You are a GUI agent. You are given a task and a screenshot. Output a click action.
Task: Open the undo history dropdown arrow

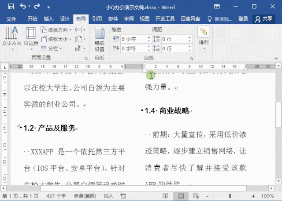point(29,7)
